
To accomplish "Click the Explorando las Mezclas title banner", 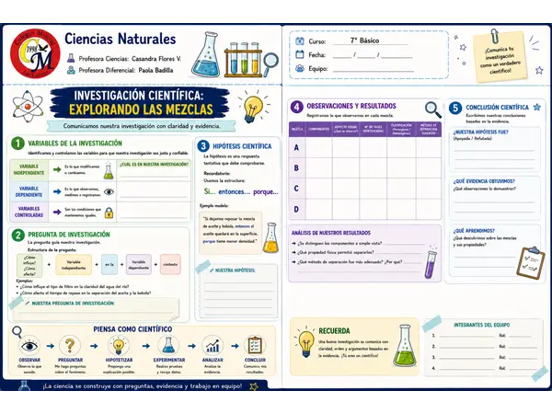I will (140, 103).
